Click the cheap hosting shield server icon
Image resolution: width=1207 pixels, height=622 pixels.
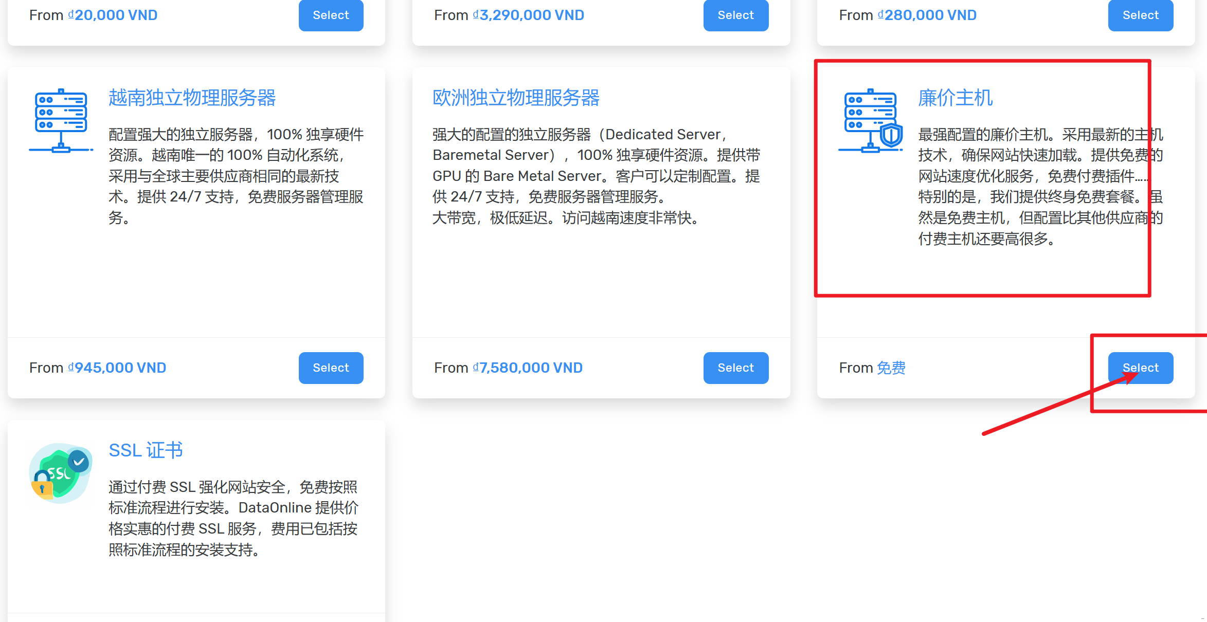point(870,121)
